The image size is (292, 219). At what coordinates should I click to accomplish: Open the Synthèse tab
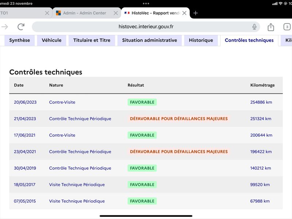click(x=20, y=40)
